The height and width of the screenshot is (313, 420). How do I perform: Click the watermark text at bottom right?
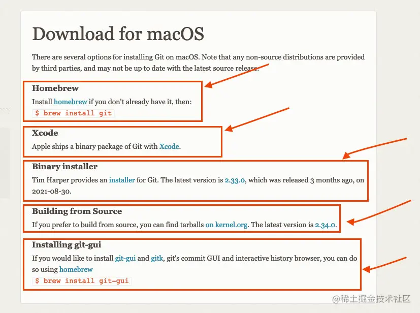pos(372,299)
